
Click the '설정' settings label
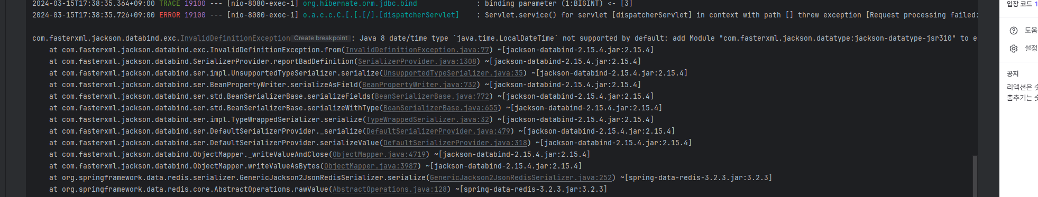click(x=1031, y=49)
